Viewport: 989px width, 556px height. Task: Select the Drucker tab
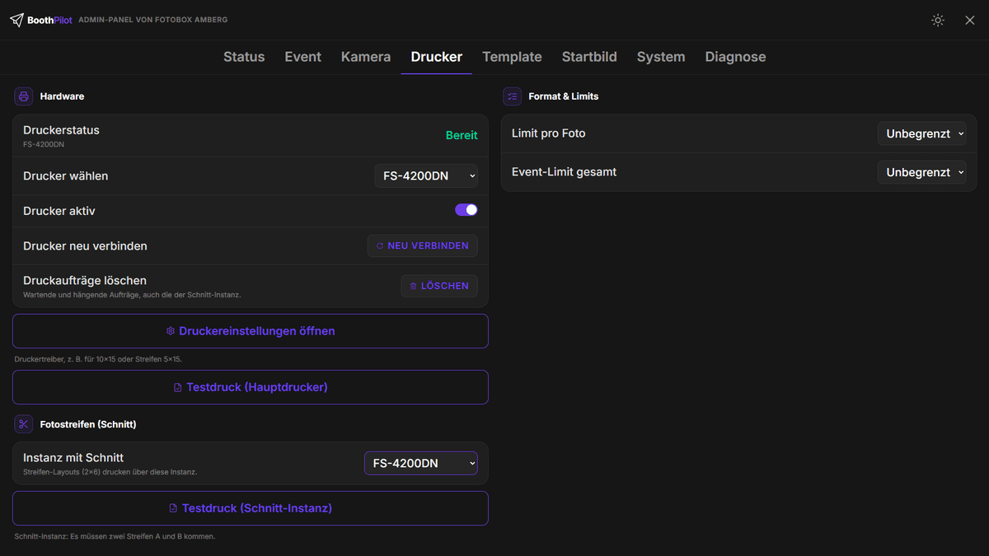(437, 57)
